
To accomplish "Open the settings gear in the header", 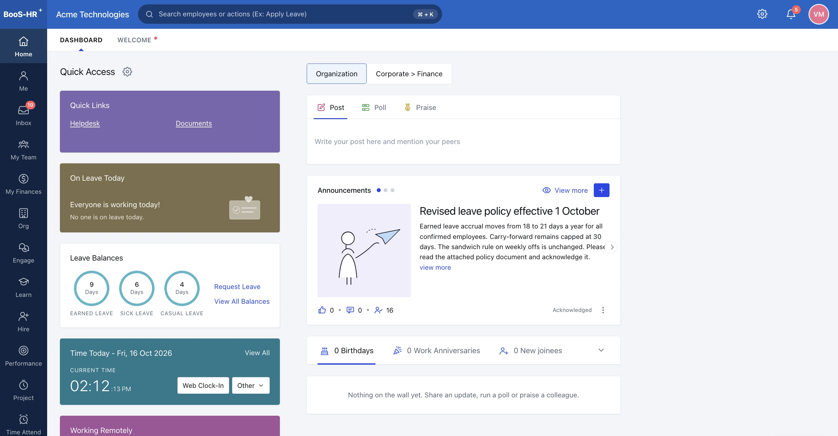I will [x=762, y=14].
